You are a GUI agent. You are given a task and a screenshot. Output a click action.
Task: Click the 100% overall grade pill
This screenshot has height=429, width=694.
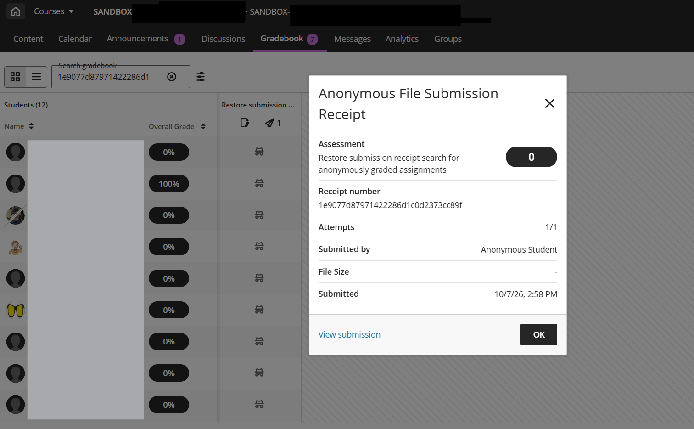coord(169,184)
